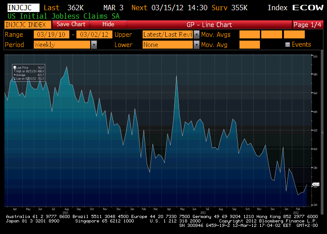Click the 500 y-axis label

(315, 56)
